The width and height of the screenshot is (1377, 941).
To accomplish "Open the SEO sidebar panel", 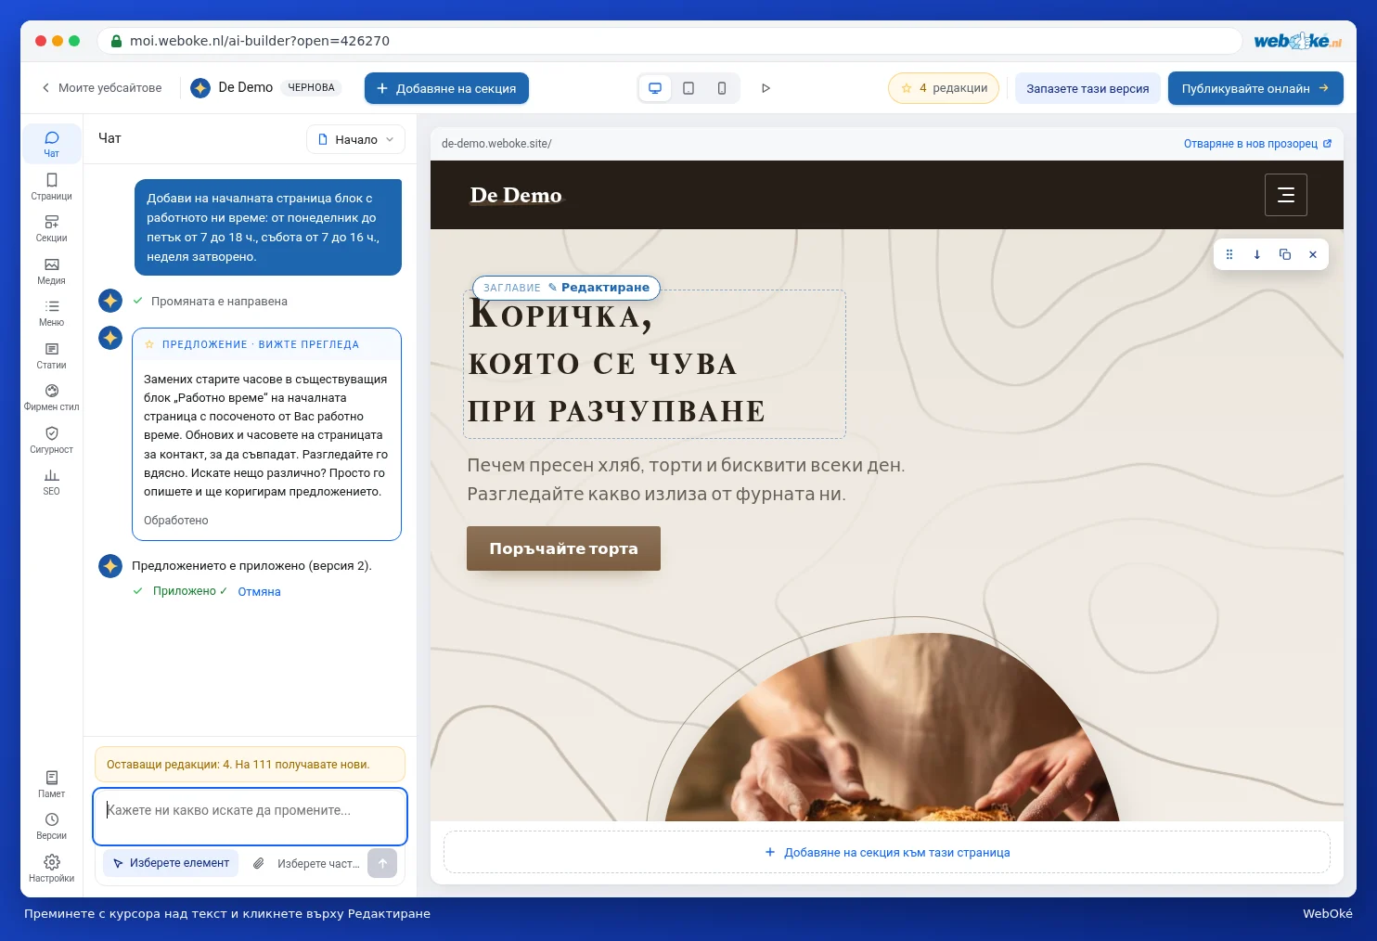I will click(x=51, y=482).
